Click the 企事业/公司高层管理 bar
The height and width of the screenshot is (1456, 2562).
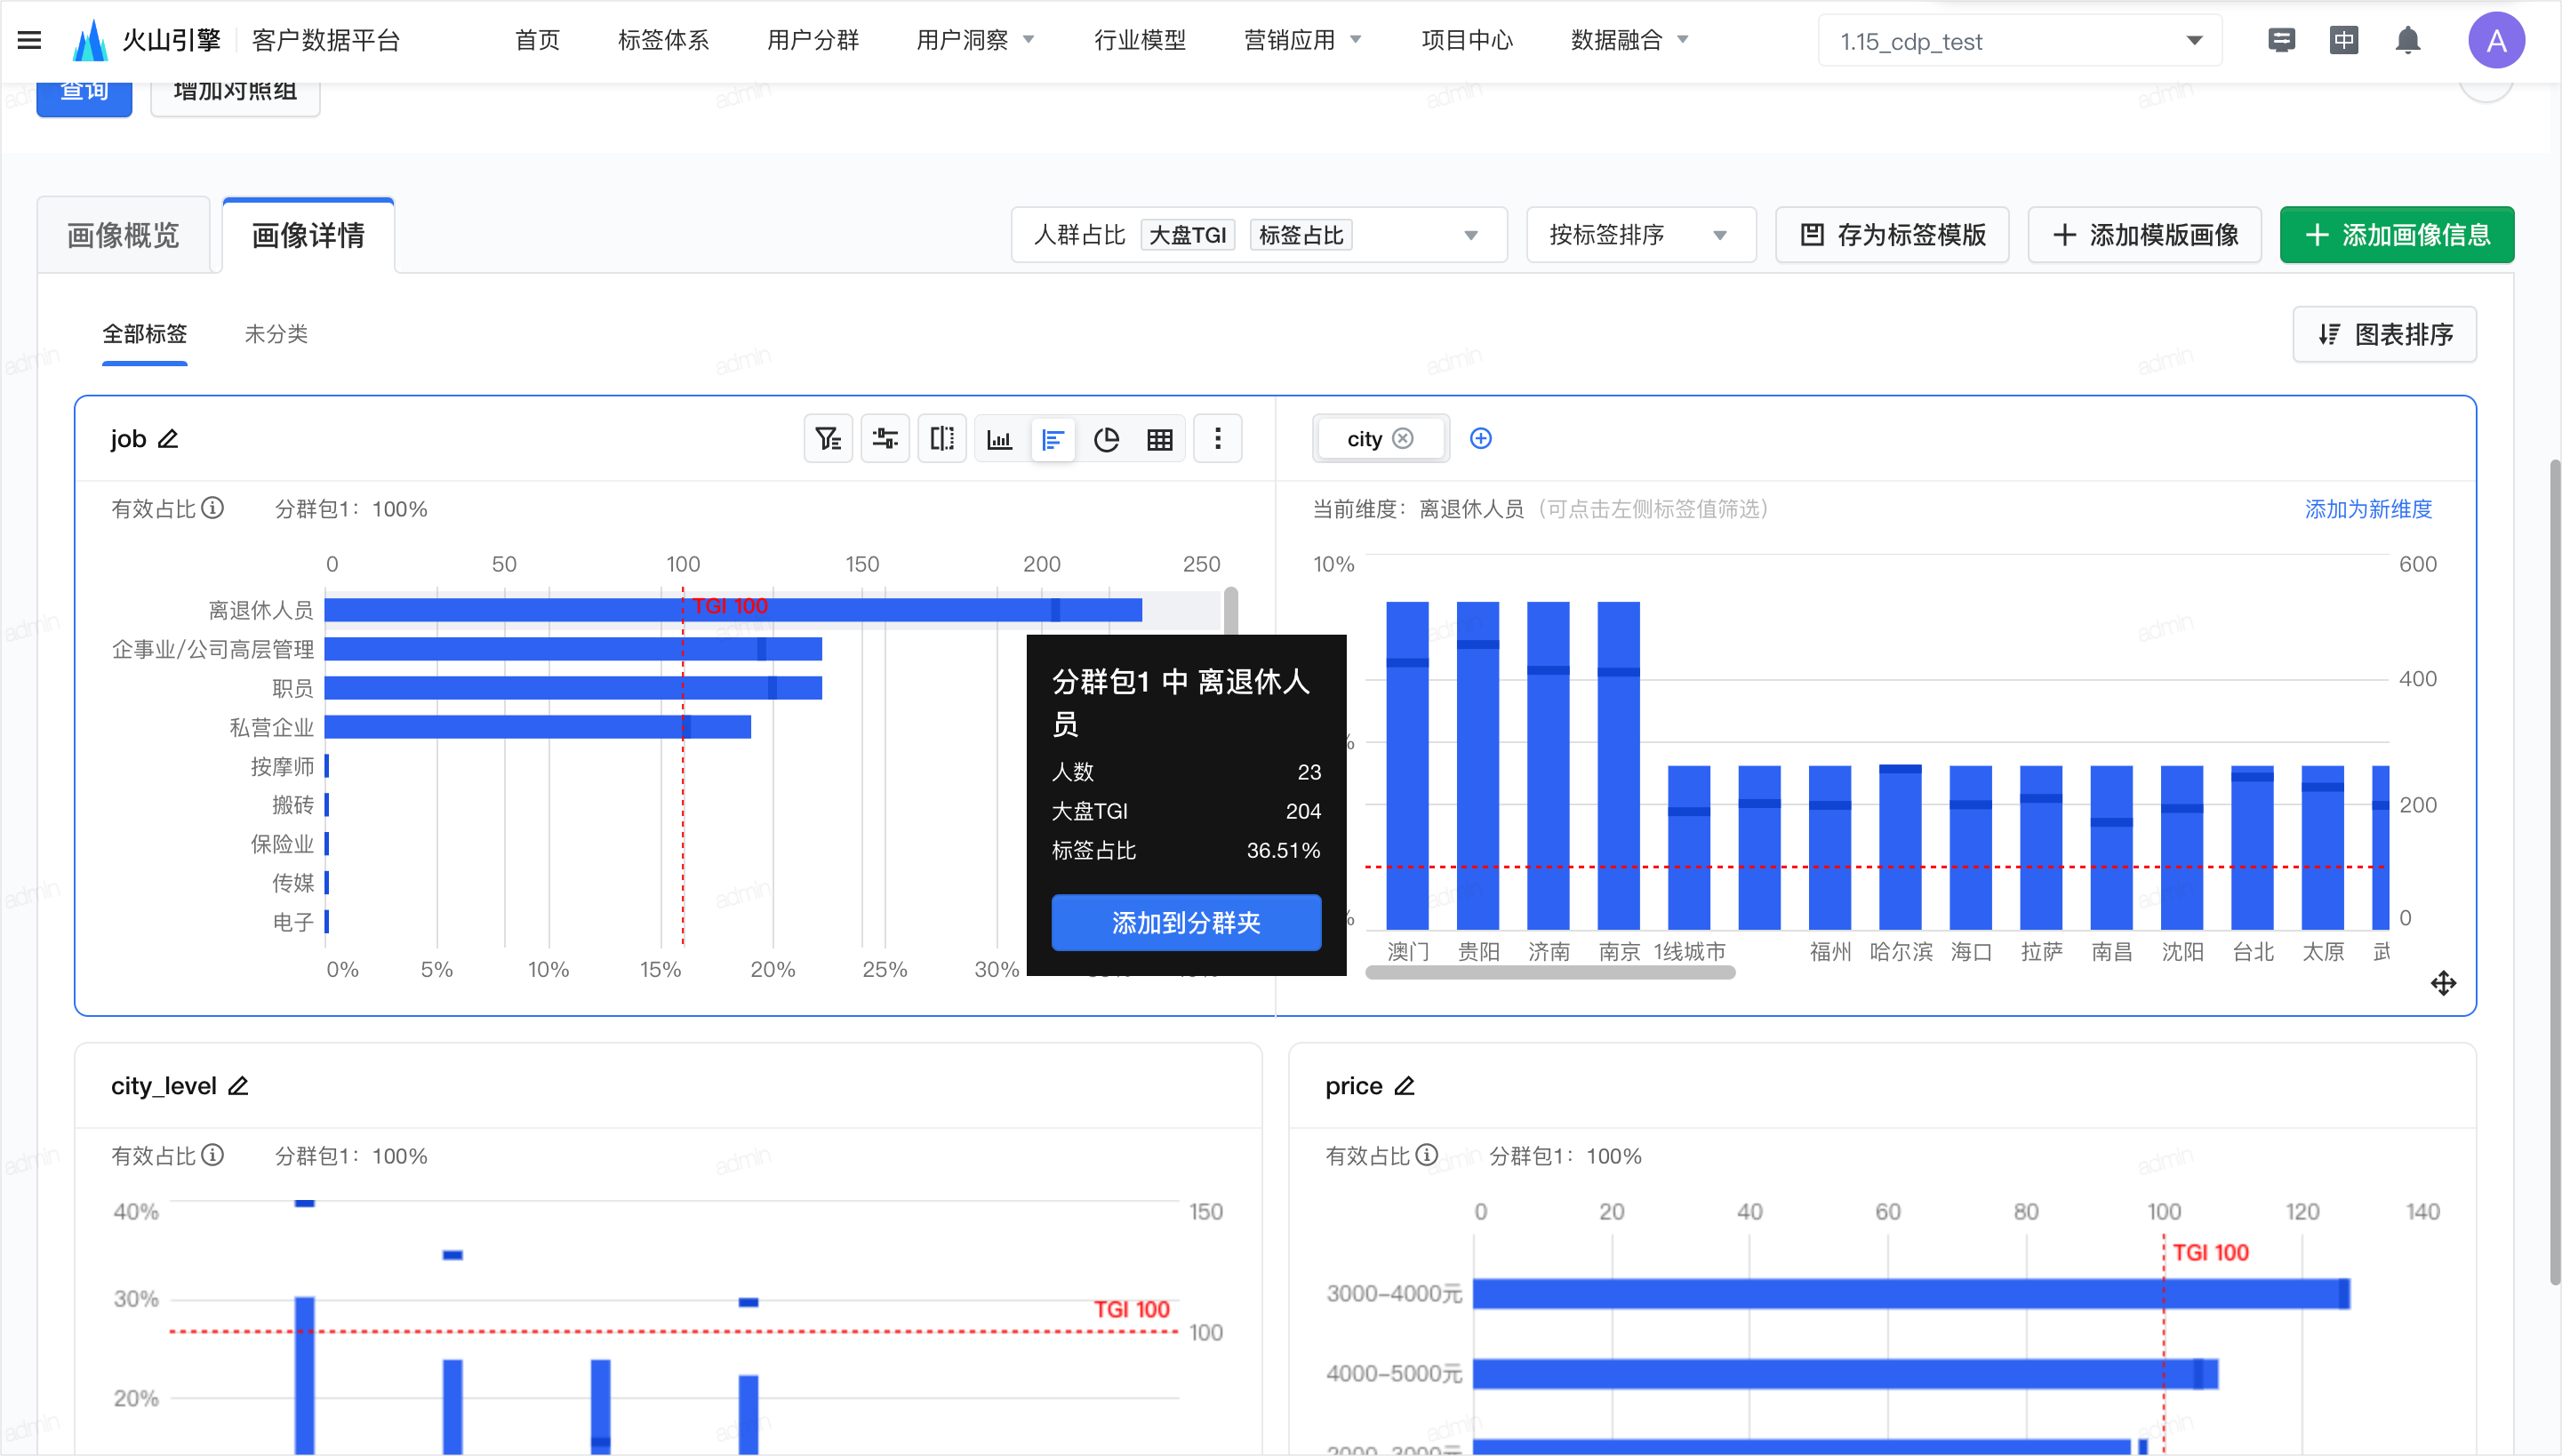click(x=573, y=649)
